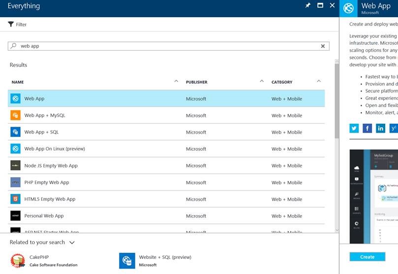The width and height of the screenshot is (398, 274).
Task: Click the Web App + MySQL icon
Action: [15, 115]
